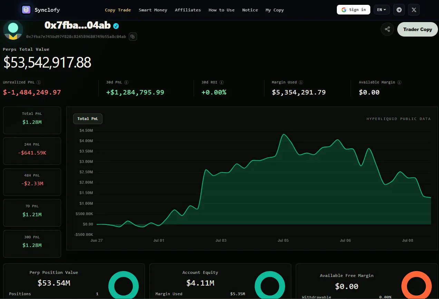Open Affiliates page
This screenshot has height=299, width=439.
[x=188, y=10]
